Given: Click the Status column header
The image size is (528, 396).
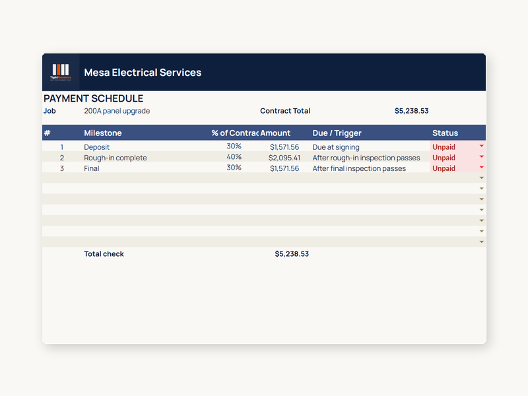Looking at the screenshot, I should point(445,133).
